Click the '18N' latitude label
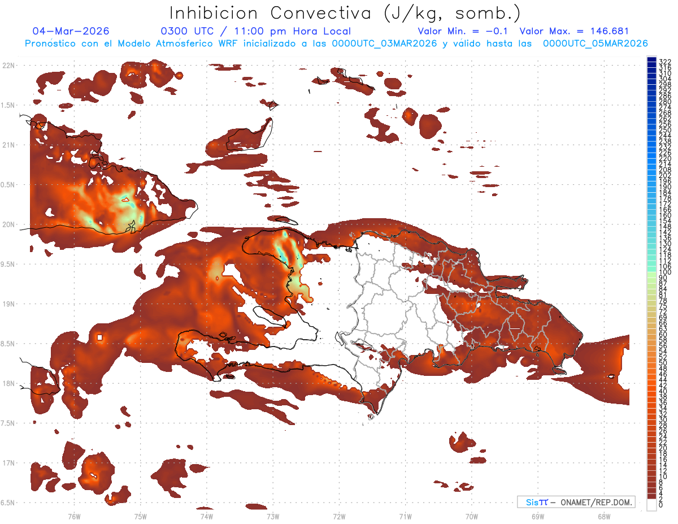Viewport: 678px width, 524px height. coord(8,383)
